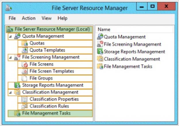
Task: Close the File Server Resource Manager window
Action: point(166,6)
